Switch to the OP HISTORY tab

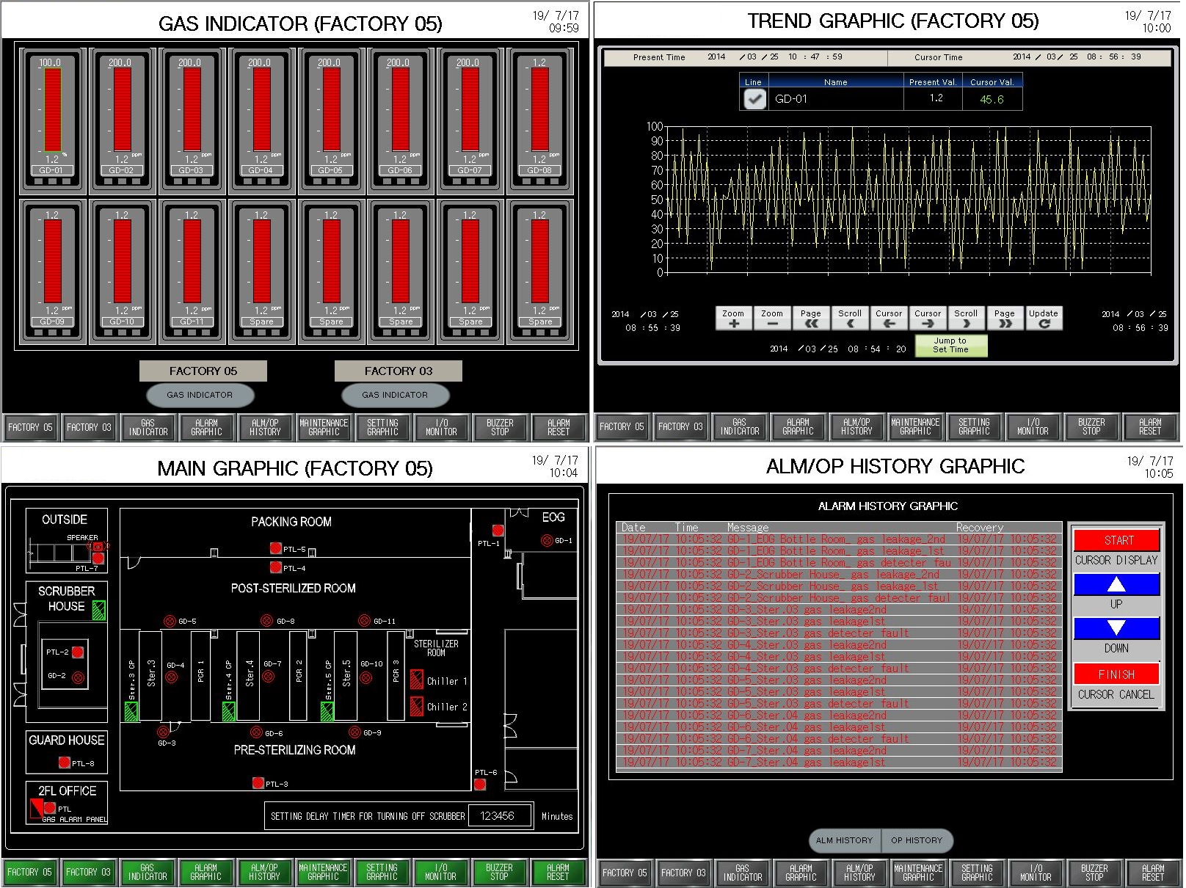coord(916,840)
